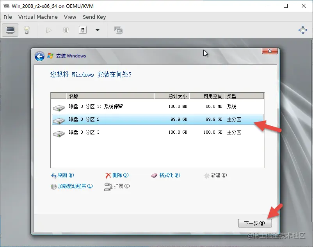
Task: Go back with the blue arrow button
Action: [x=39, y=56]
